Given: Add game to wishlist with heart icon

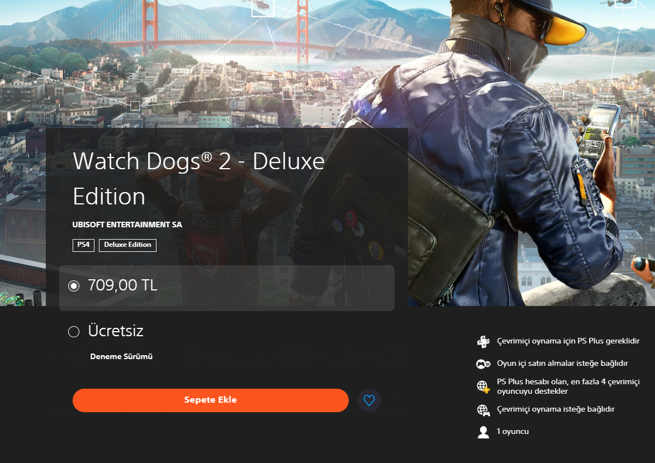Looking at the screenshot, I should (x=369, y=400).
